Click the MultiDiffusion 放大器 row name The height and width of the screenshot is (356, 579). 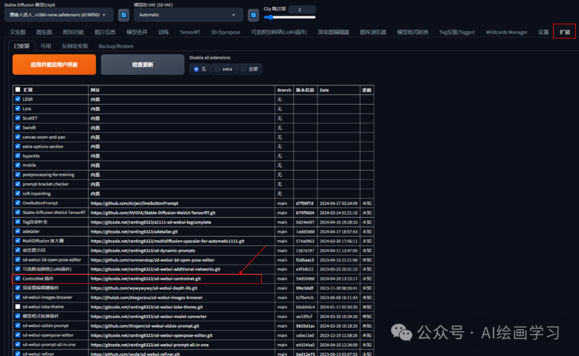[x=43, y=241]
